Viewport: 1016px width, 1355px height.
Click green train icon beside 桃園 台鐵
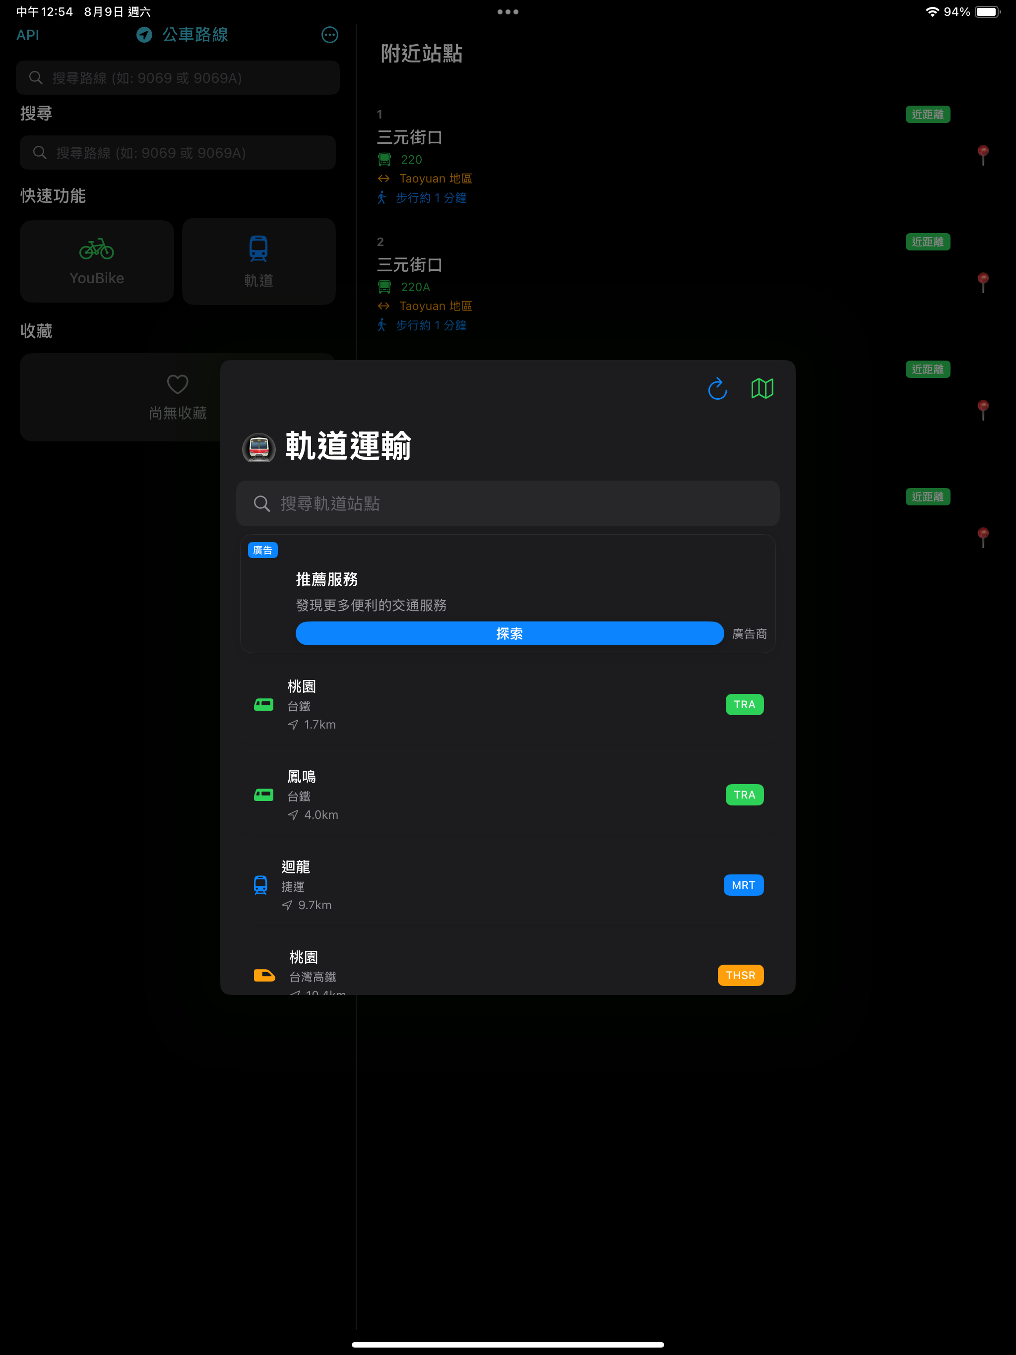click(263, 704)
